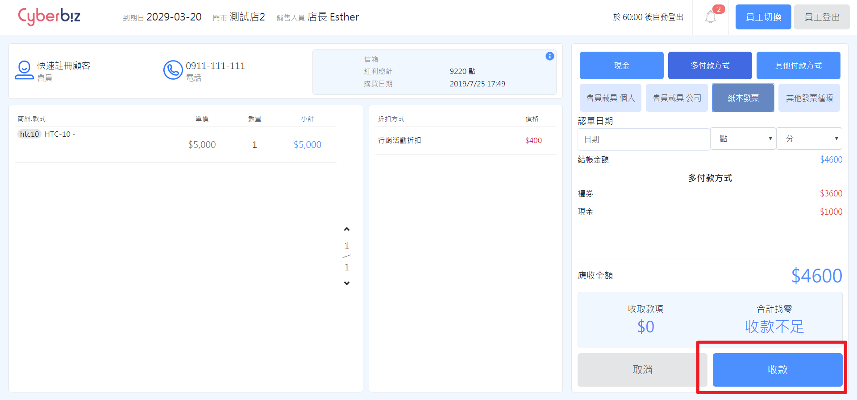The height and width of the screenshot is (400, 857).
Task: Click the 禮券 $3600 amount
Action: (831, 193)
